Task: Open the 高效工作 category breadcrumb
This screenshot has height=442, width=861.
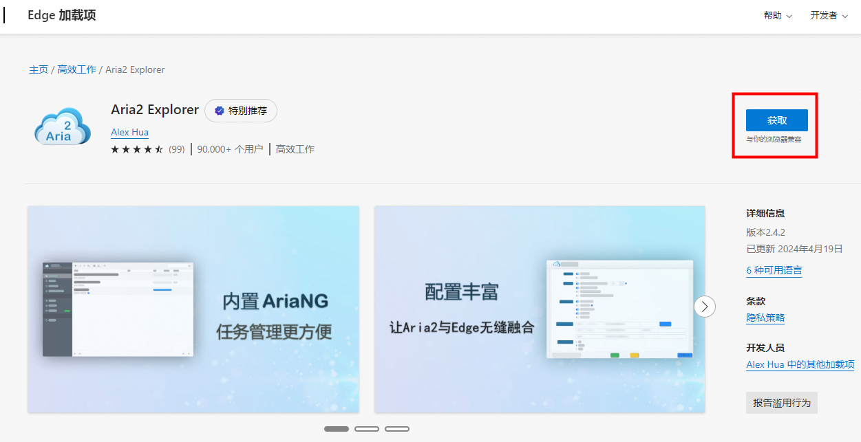Action: (76, 69)
